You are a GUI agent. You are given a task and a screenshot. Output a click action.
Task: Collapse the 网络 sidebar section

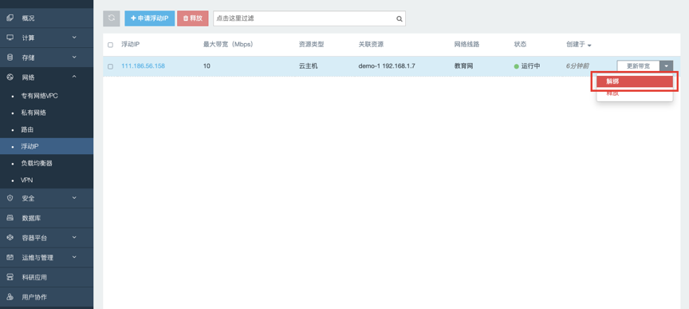tap(74, 77)
